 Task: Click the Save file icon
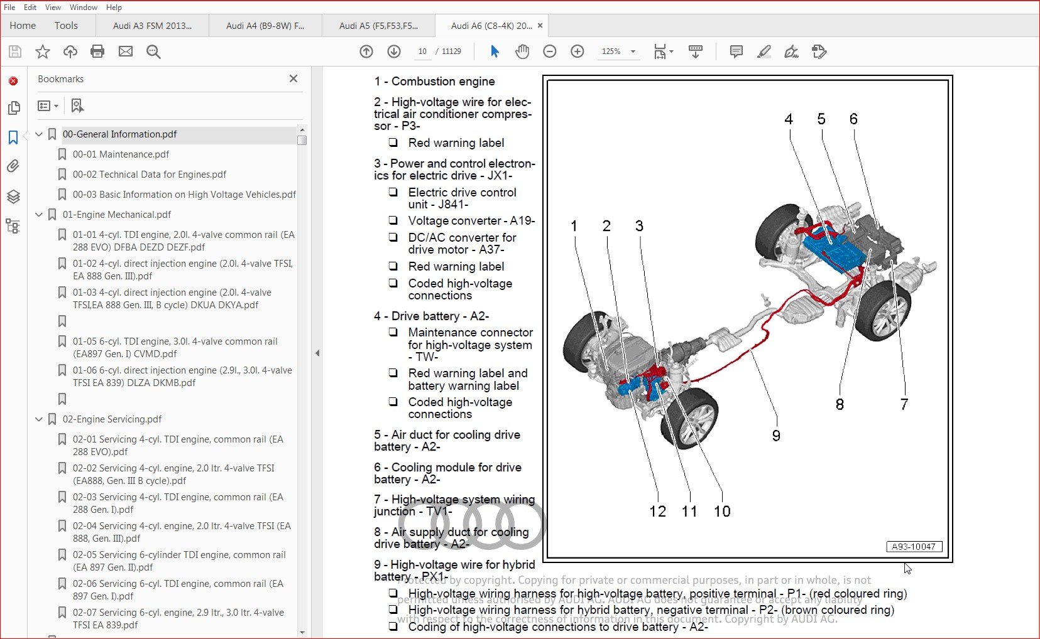coord(15,51)
